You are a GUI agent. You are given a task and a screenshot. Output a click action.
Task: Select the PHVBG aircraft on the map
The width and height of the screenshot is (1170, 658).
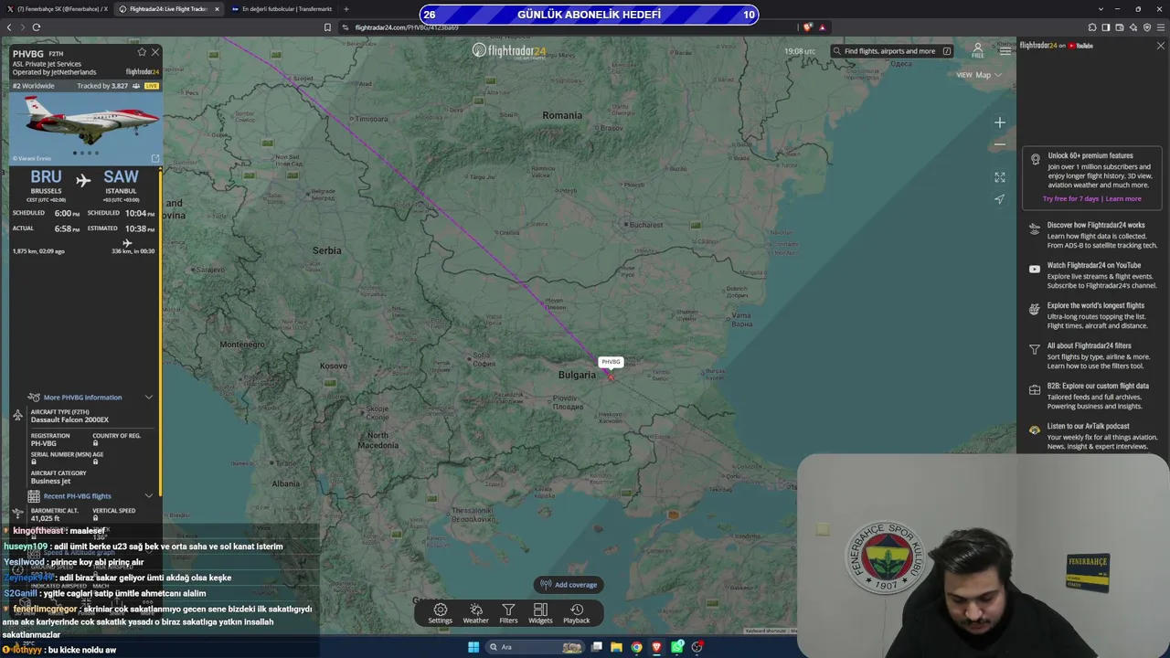click(x=609, y=375)
